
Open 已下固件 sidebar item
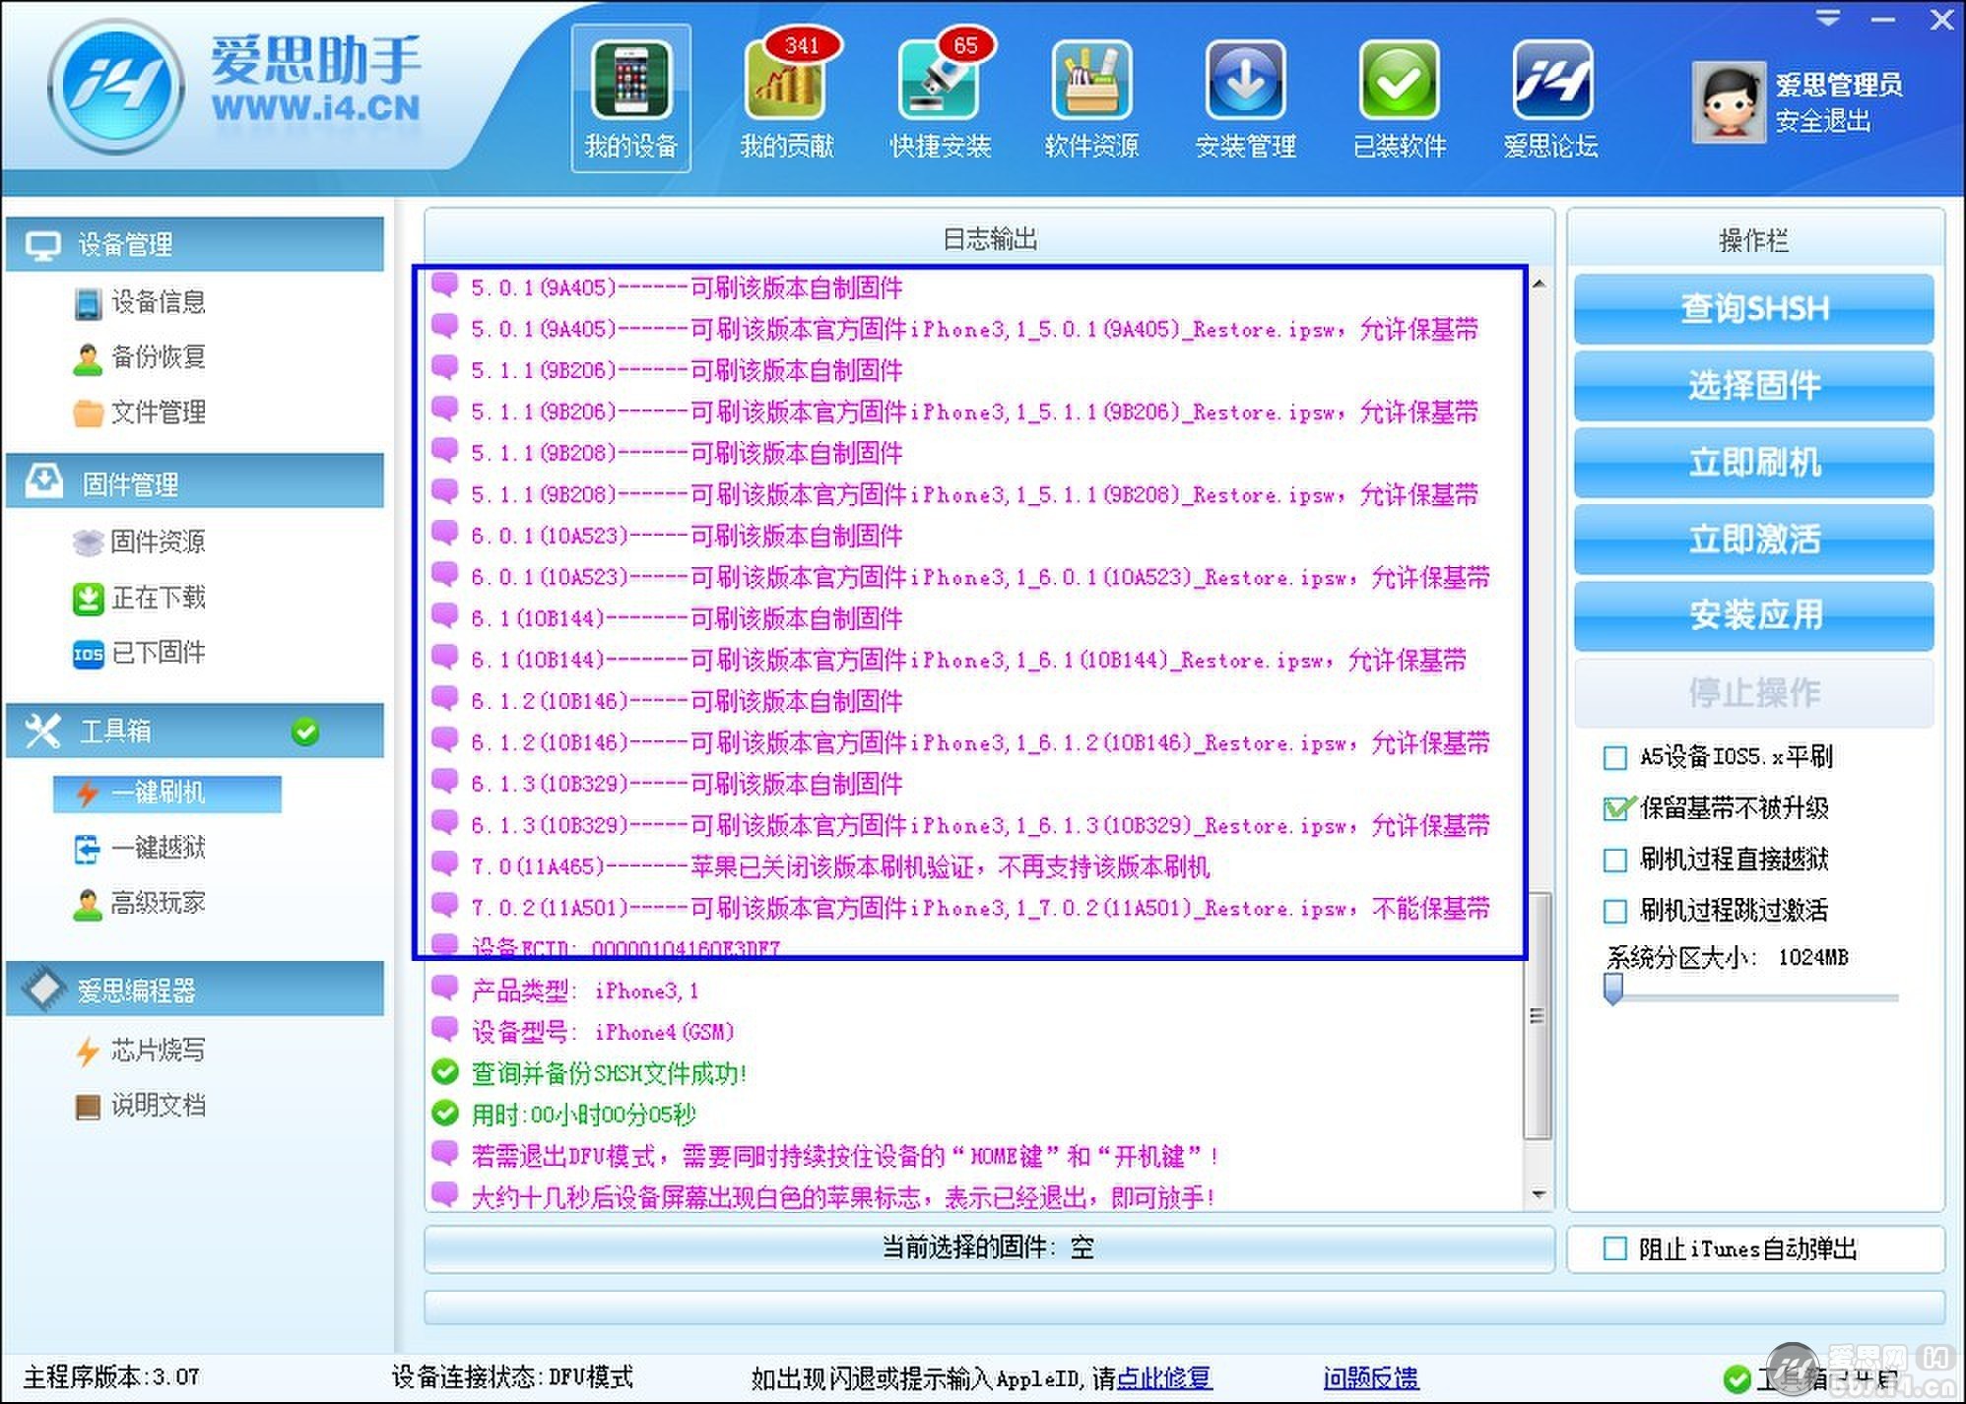158,653
